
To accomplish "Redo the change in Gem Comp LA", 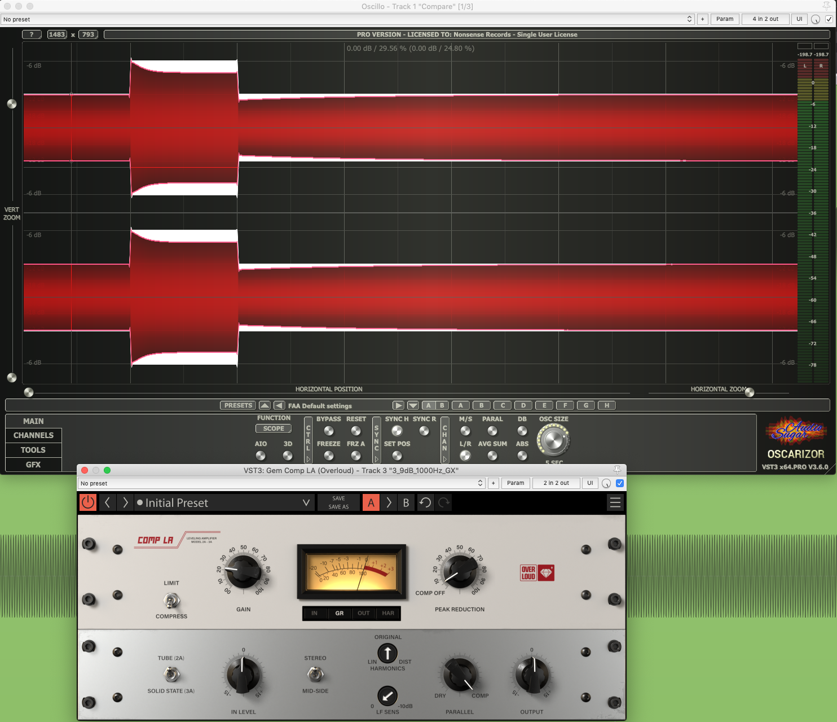I will tap(444, 502).
